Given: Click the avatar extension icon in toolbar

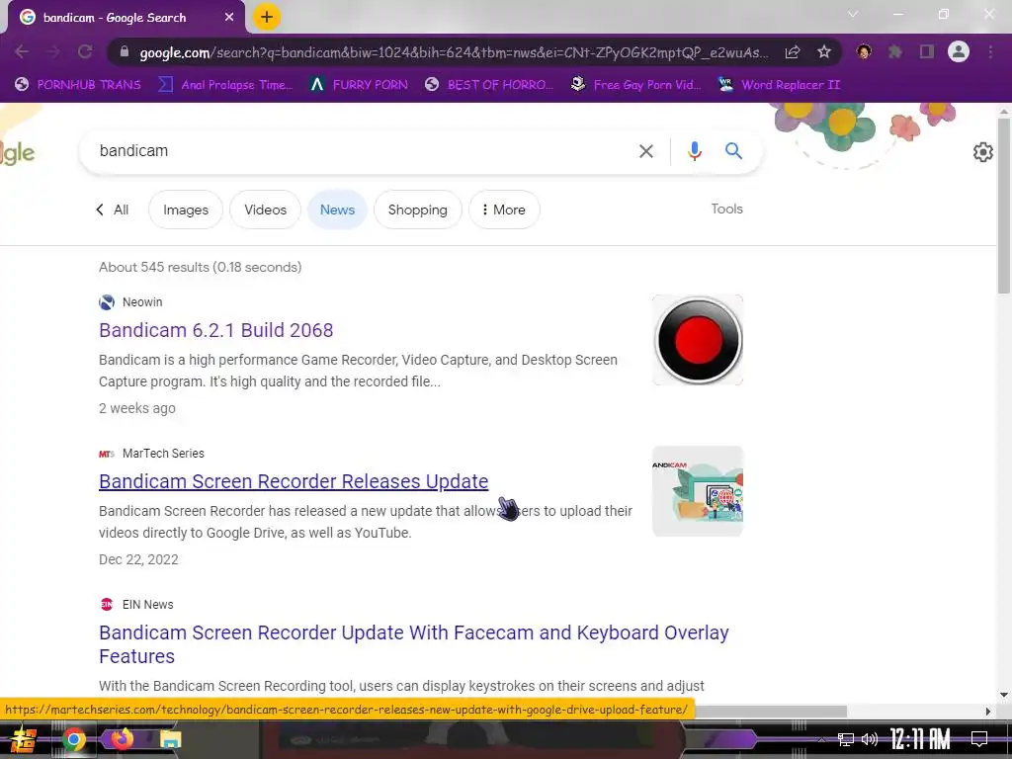Looking at the screenshot, I should point(864,51).
